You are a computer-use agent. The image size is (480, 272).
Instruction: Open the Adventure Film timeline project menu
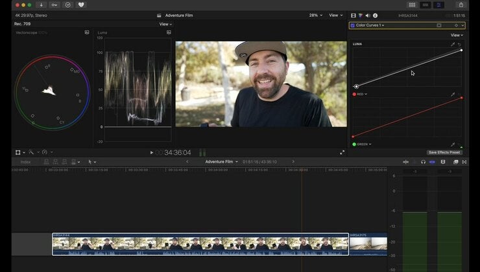222,162
